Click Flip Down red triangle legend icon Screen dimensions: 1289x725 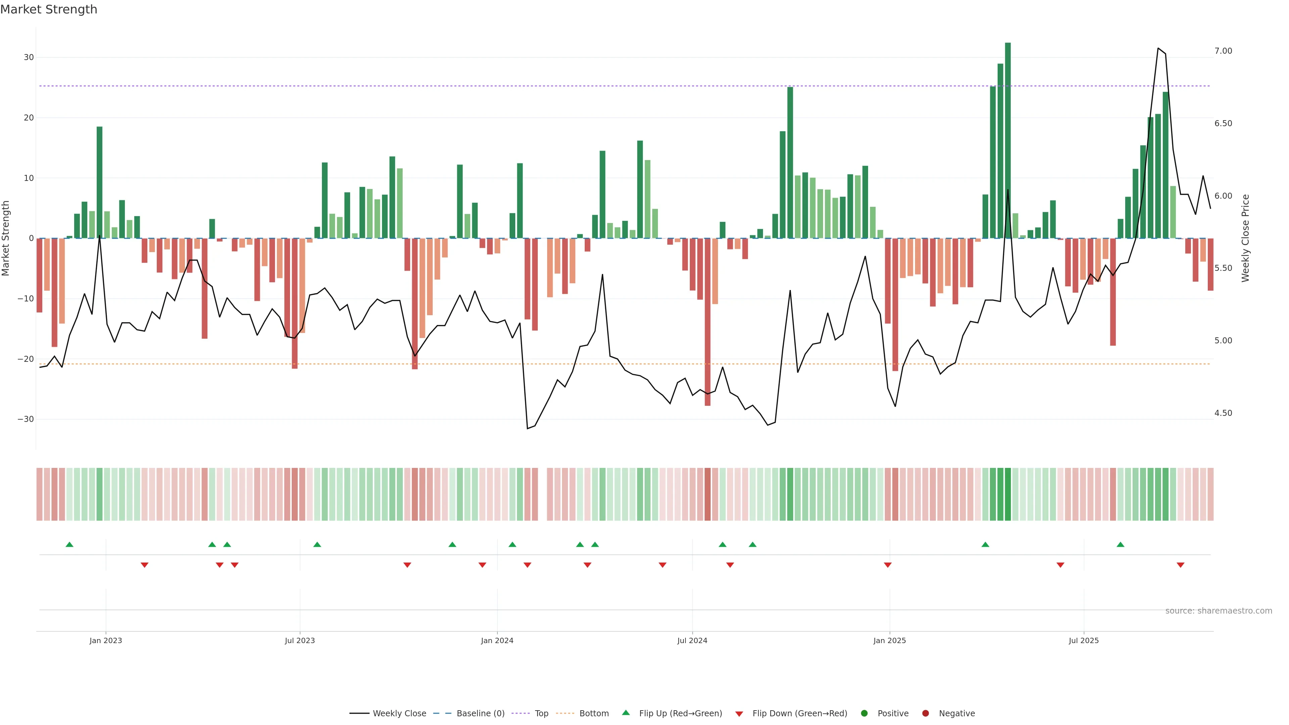pos(739,714)
